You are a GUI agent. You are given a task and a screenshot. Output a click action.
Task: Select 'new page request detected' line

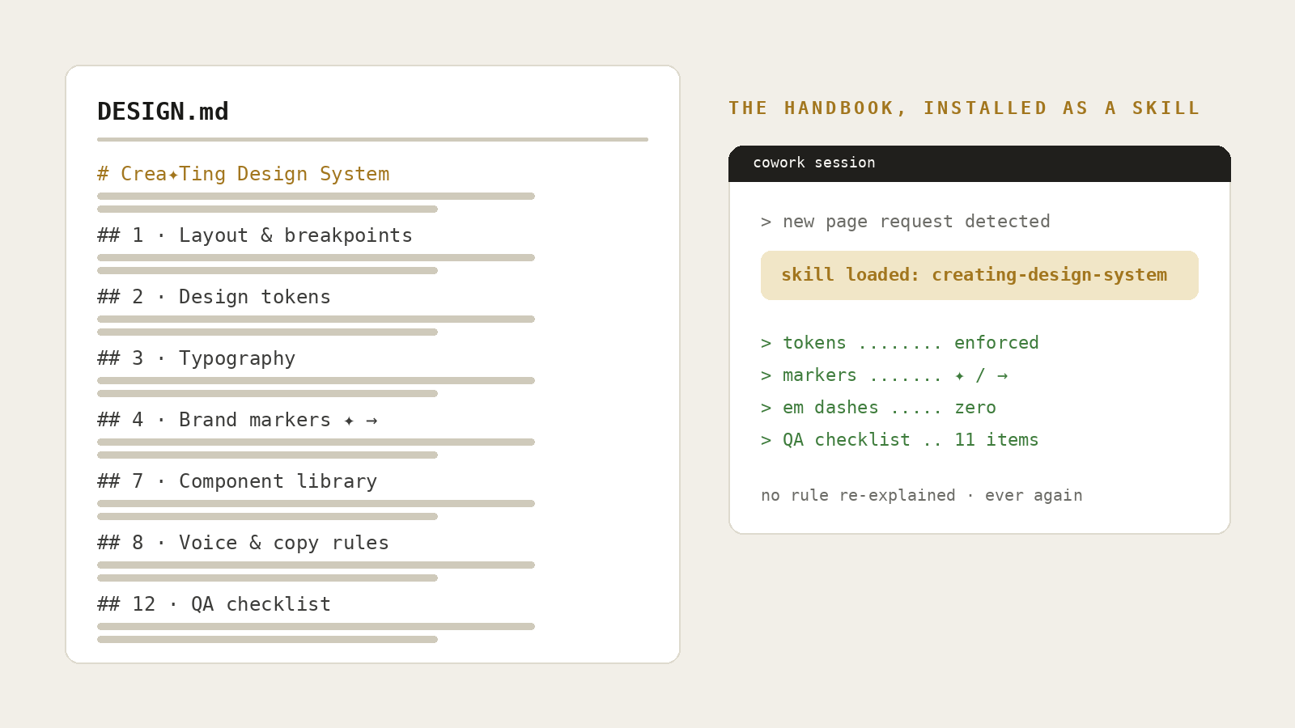click(x=906, y=222)
